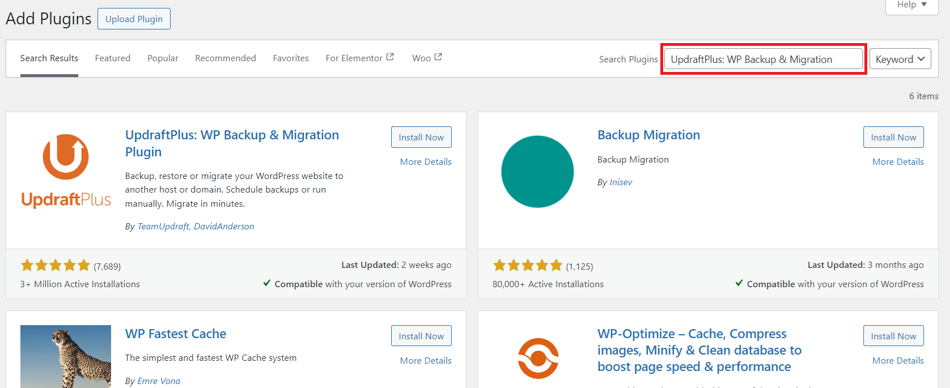The image size is (950, 388).
Task: Expand the Help dropdown
Action: (x=912, y=5)
